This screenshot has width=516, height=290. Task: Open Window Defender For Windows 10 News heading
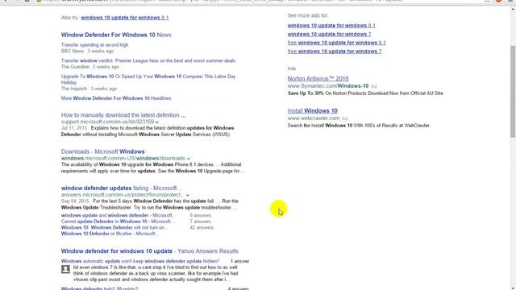coord(116,35)
